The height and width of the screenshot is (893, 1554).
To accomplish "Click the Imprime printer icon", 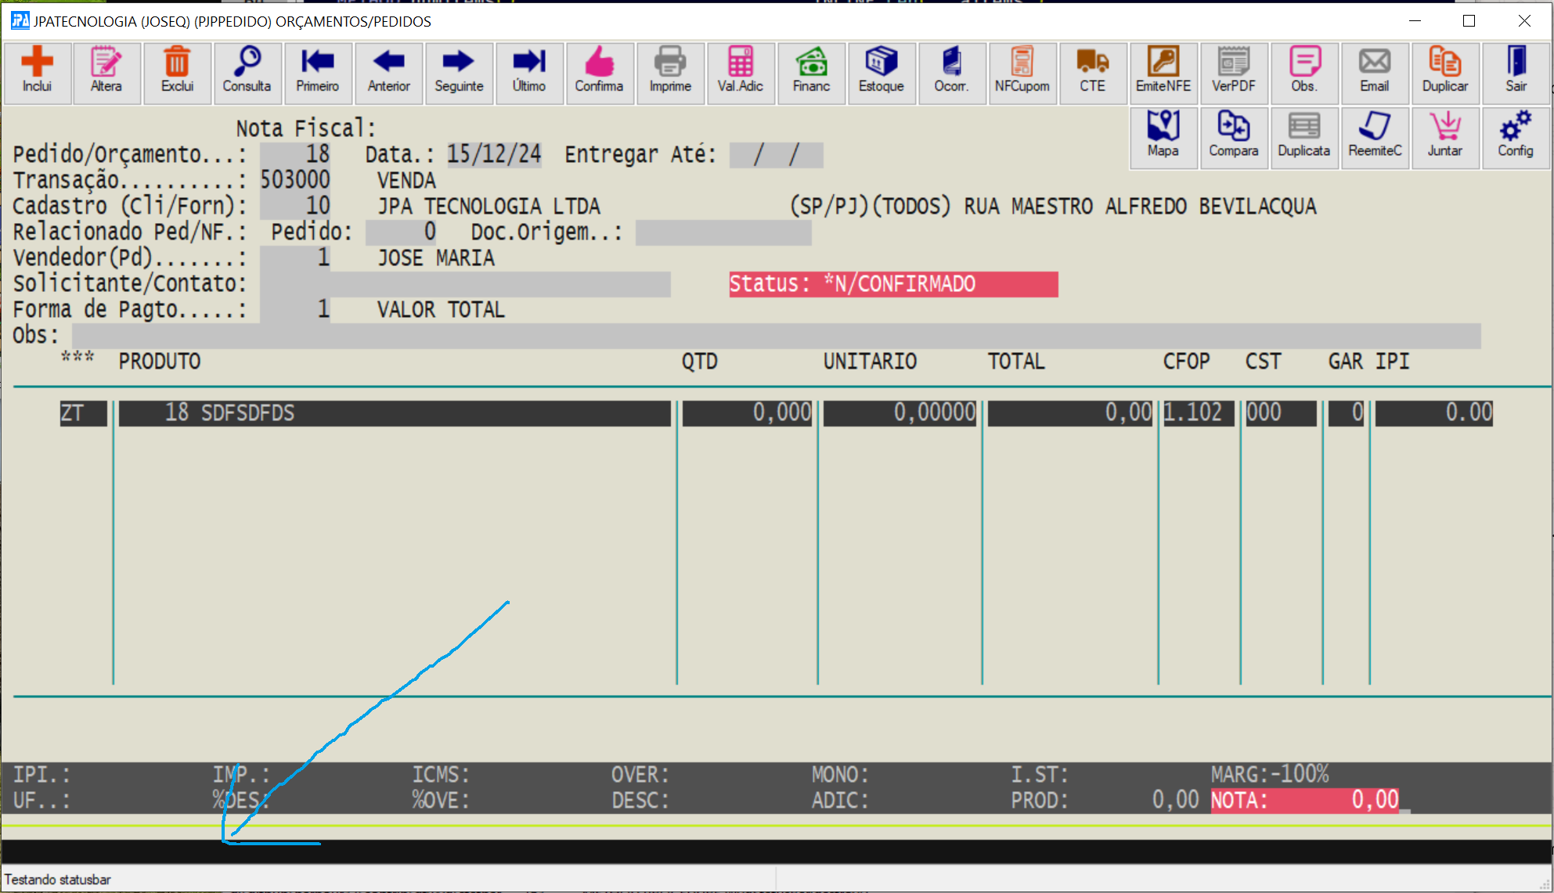I will pyautogui.click(x=670, y=63).
